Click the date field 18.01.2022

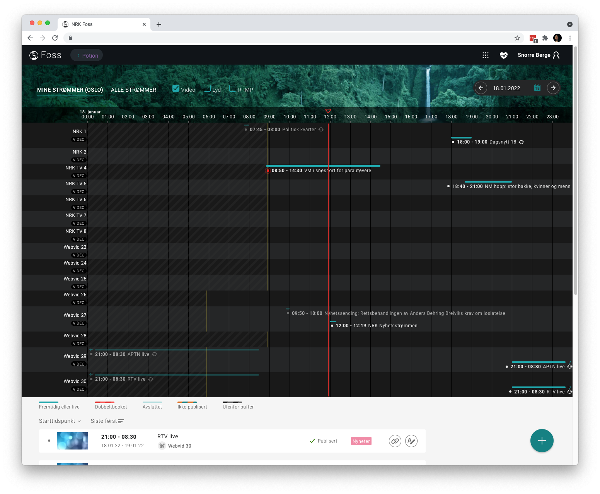point(506,88)
